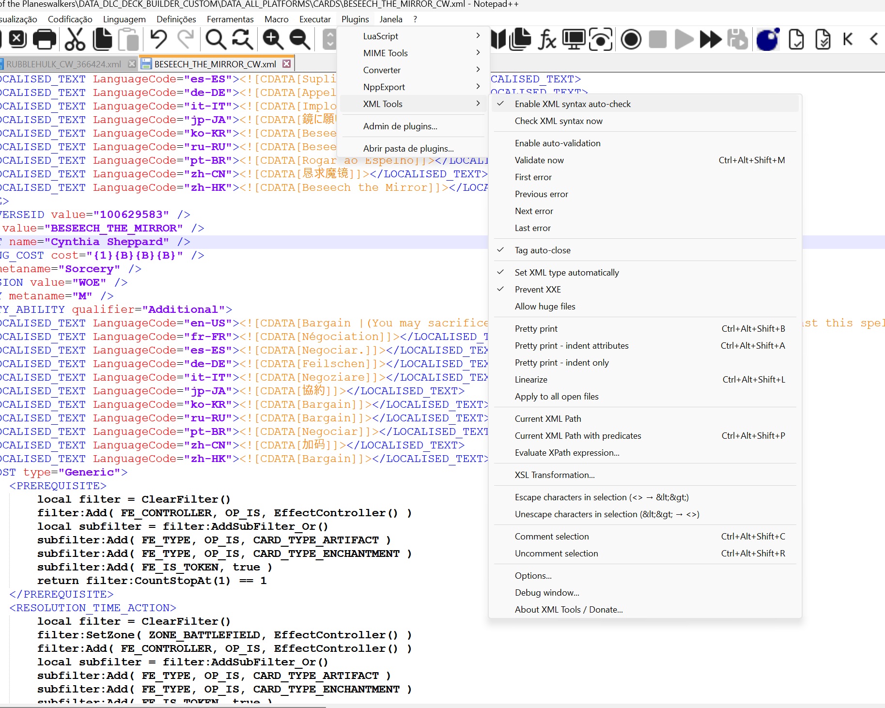Open Admin de plugins entry
This screenshot has width=885, height=708.
pos(400,126)
